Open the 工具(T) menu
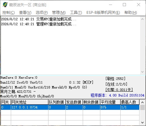This screenshot has height=126, width=146. 76,13
